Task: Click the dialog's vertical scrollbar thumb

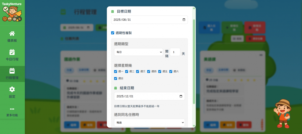Action: pos(194,61)
